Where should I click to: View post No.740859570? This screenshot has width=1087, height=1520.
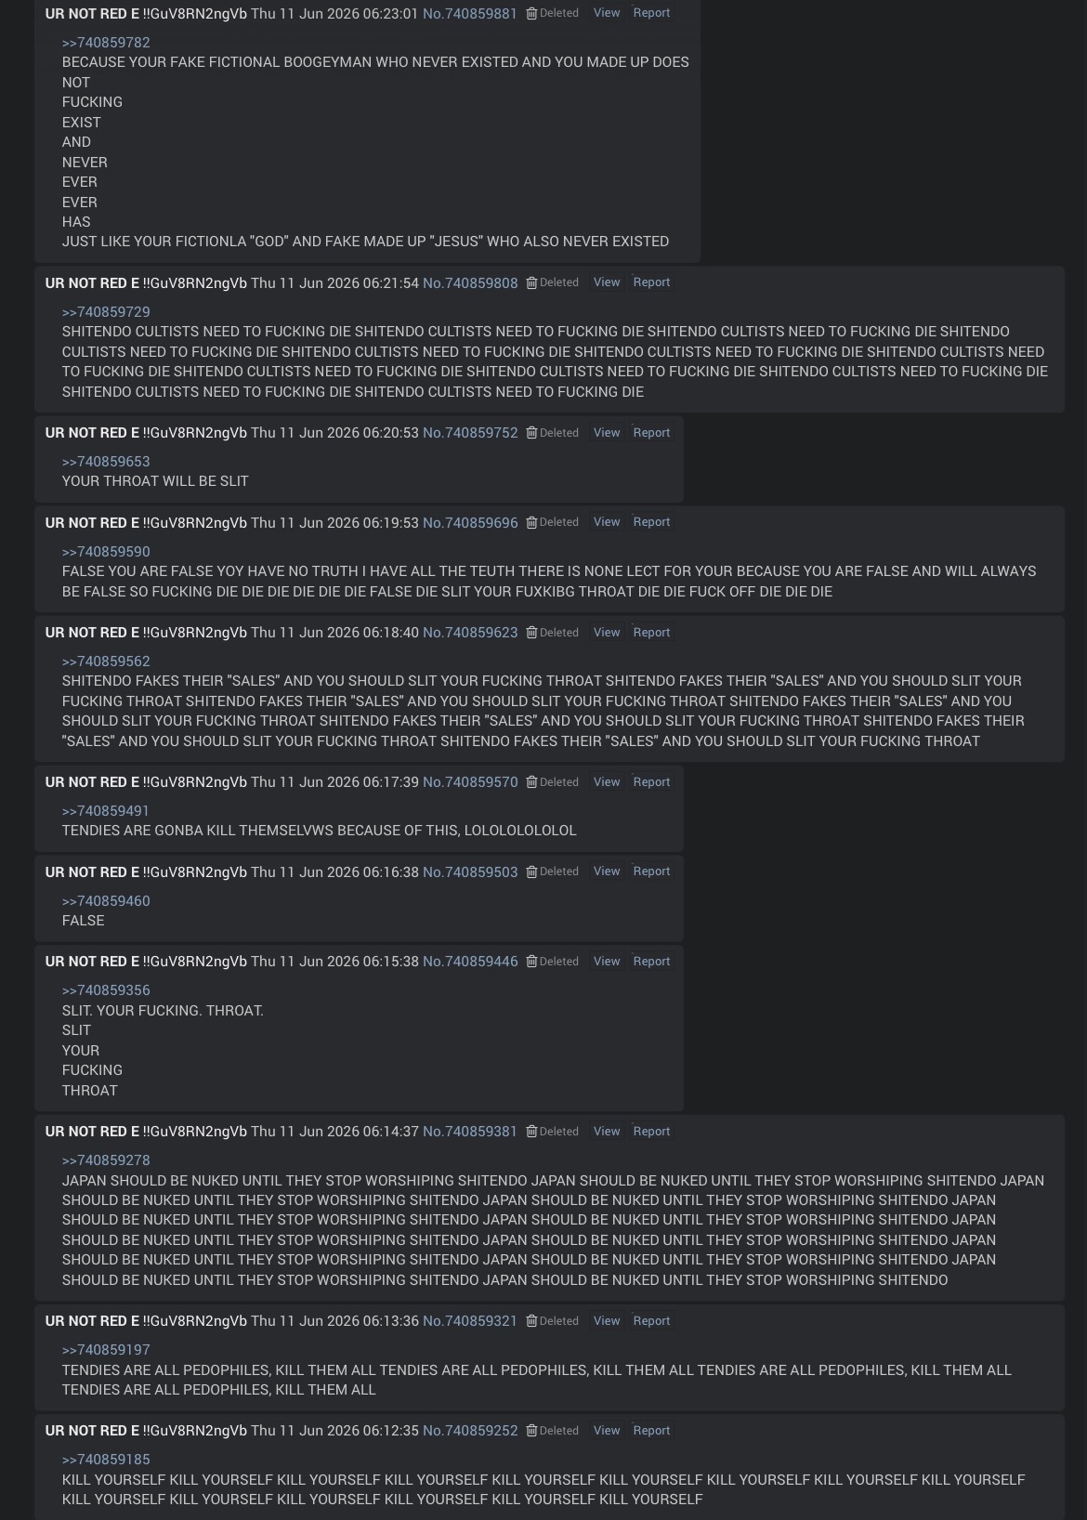(607, 782)
